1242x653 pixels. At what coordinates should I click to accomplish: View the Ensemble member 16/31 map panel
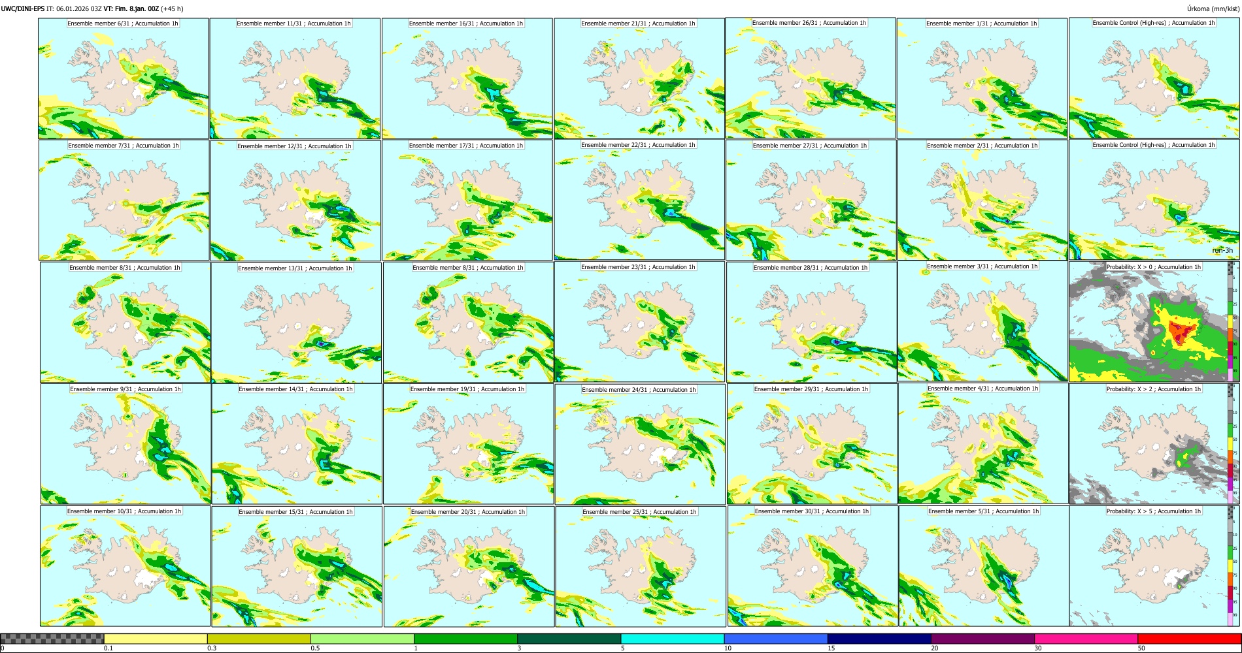[467, 78]
